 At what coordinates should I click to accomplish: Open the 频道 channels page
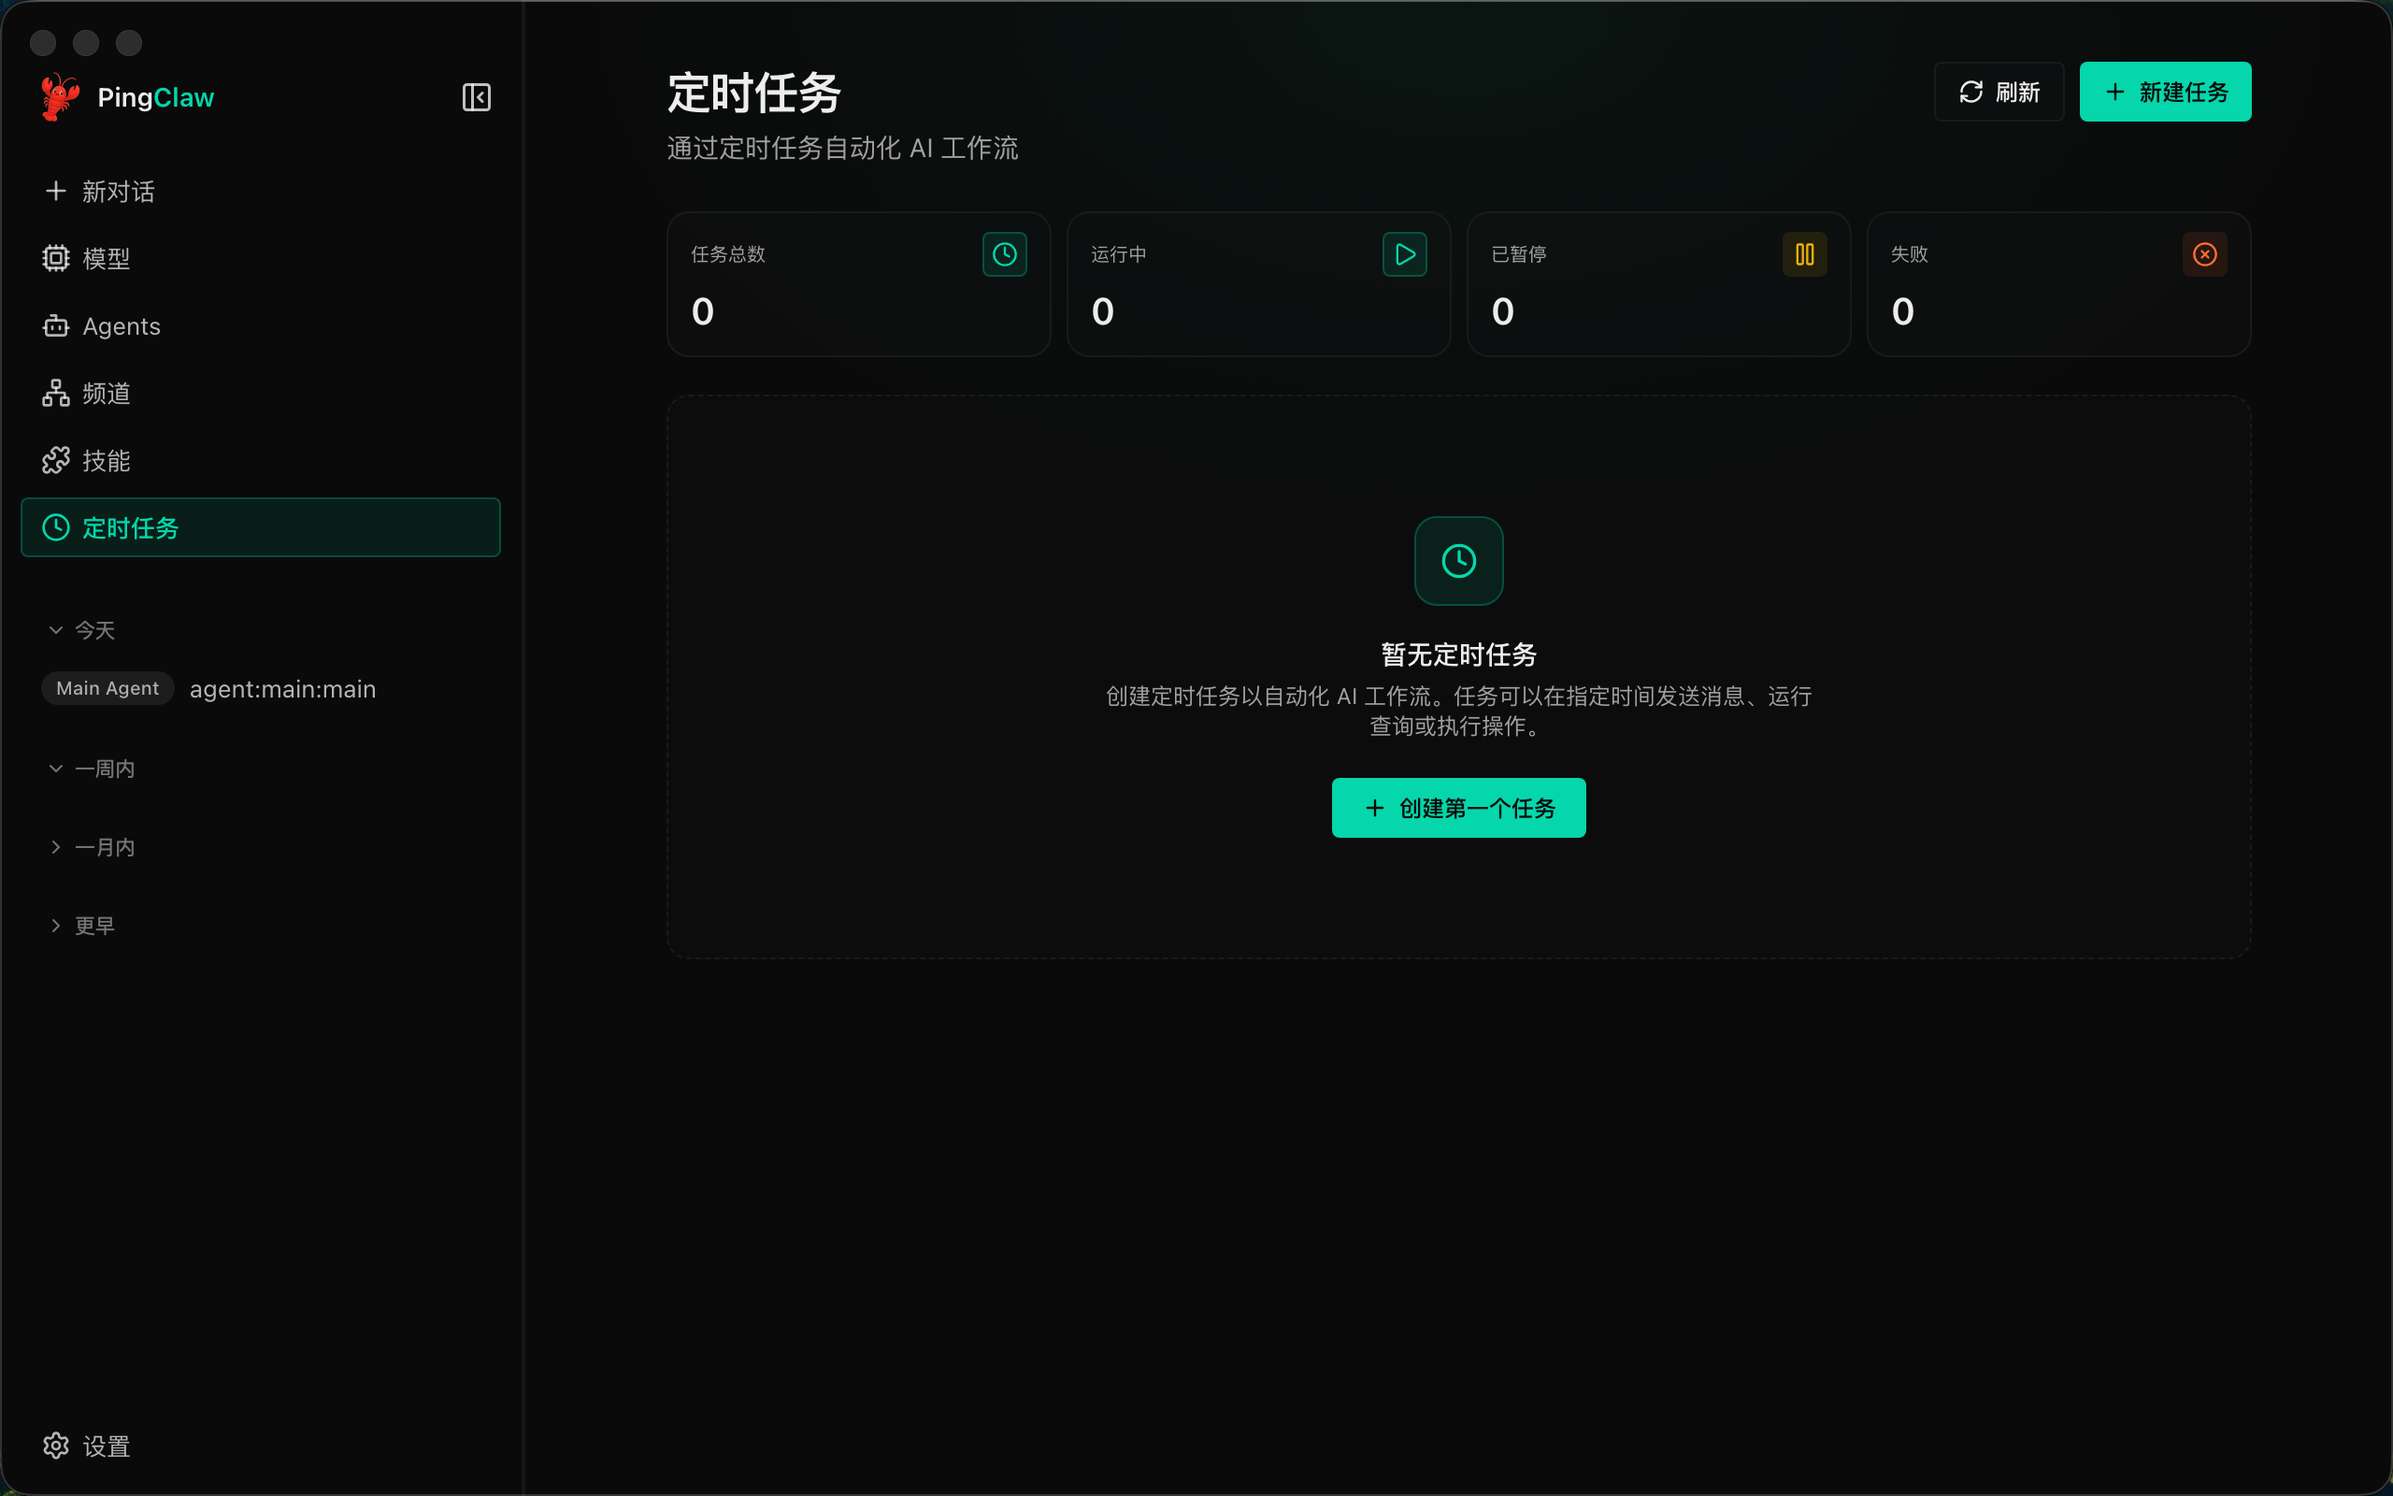point(260,393)
